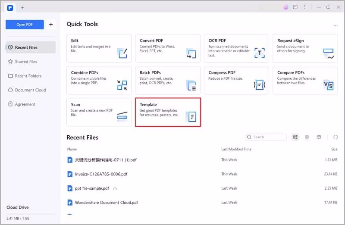This screenshot has width=345, height=225.
Task: Open Quick Tools more options ellipsis
Action: pyautogui.click(x=336, y=26)
